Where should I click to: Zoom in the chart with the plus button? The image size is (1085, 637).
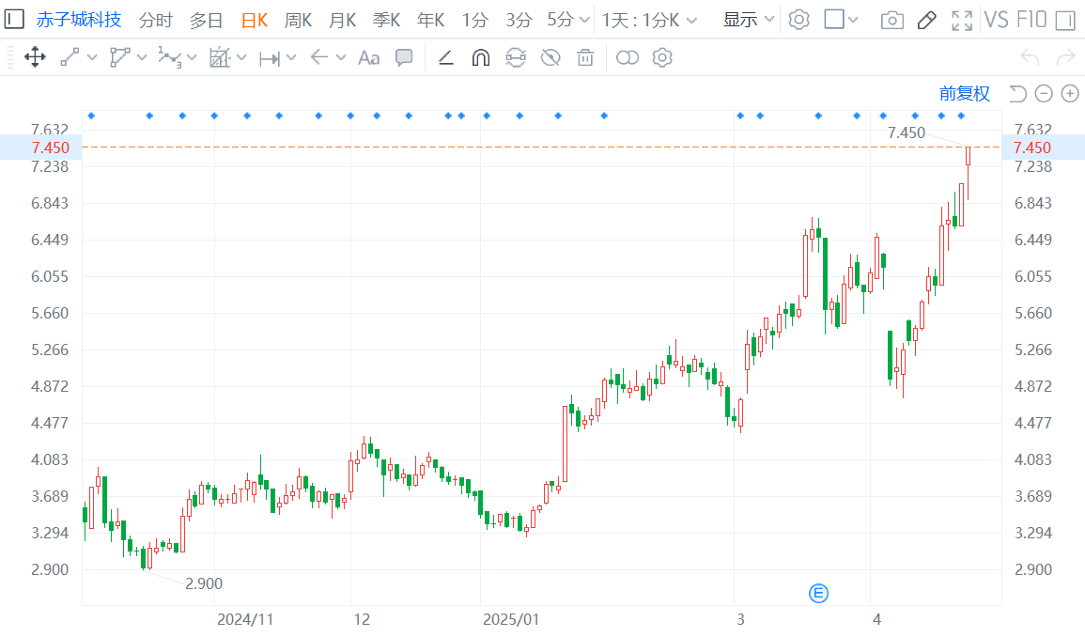coord(1070,93)
